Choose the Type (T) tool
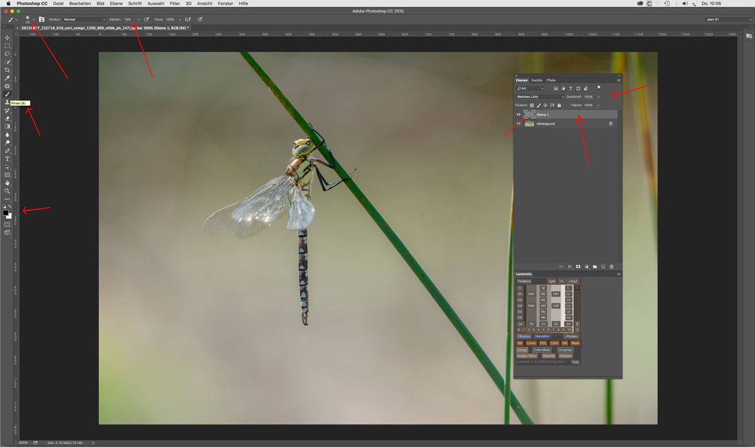The height and width of the screenshot is (447, 755). click(x=8, y=159)
